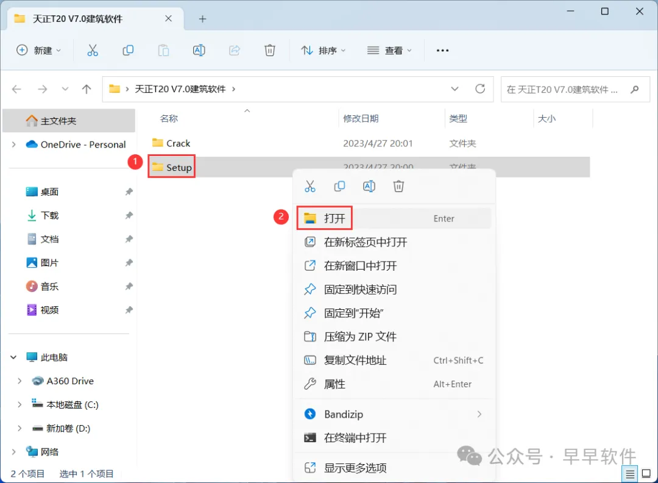
Task: Expand the 网络 node
Action: tap(14, 452)
